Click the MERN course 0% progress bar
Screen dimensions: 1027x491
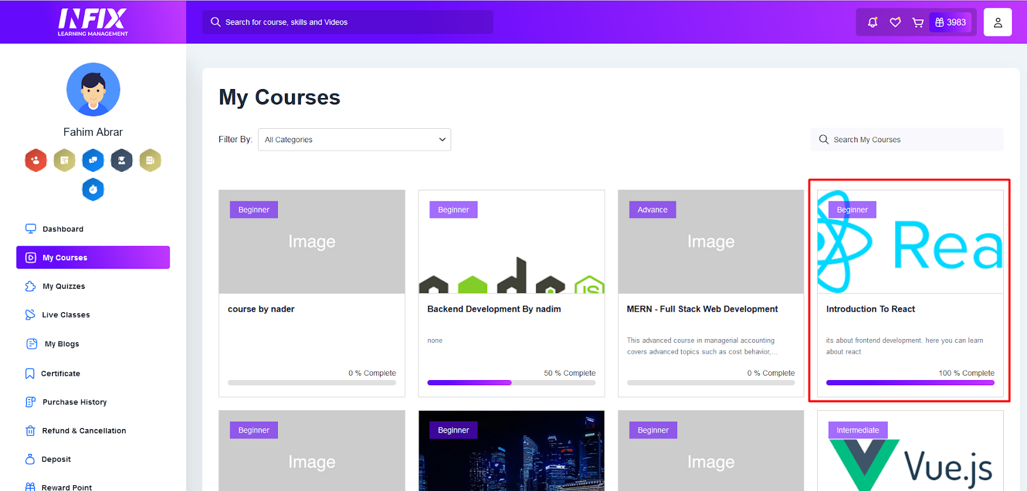coord(711,383)
